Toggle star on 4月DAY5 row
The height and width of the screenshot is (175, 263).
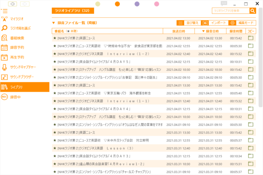[x=55, y=62]
